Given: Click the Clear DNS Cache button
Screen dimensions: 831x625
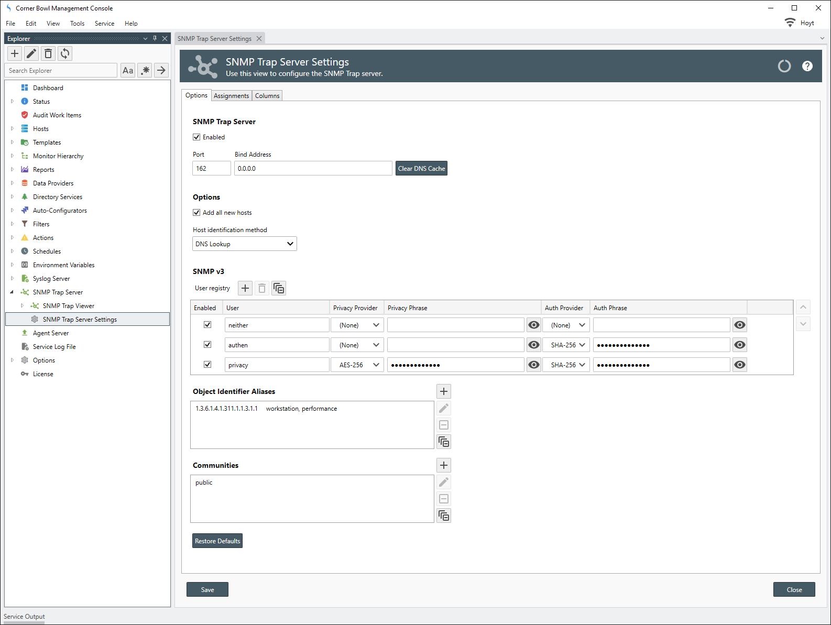Looking at the screenshot, I should click(x=421, y=169).
